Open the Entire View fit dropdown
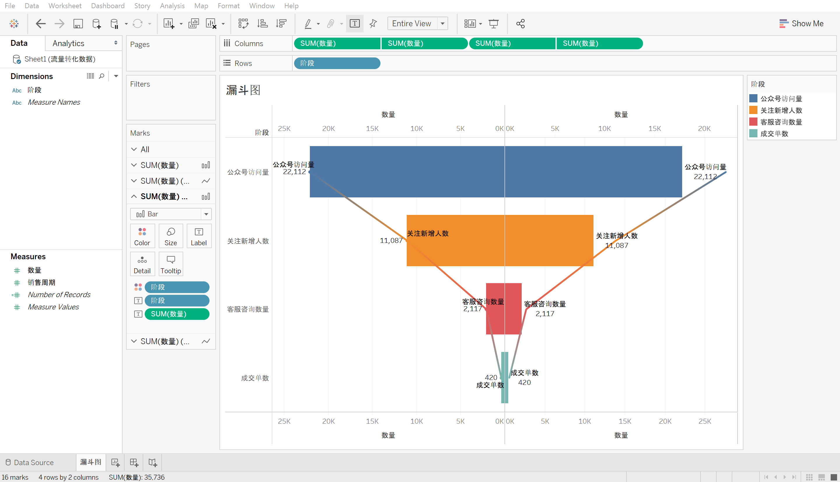 pos(443,24)
